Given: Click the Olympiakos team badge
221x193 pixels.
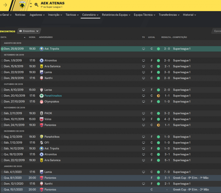Looking at the screenshot, I should (x=41, y=102).
